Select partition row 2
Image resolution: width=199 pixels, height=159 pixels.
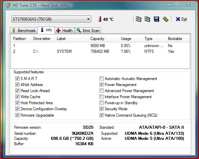[x=100, y=51]
